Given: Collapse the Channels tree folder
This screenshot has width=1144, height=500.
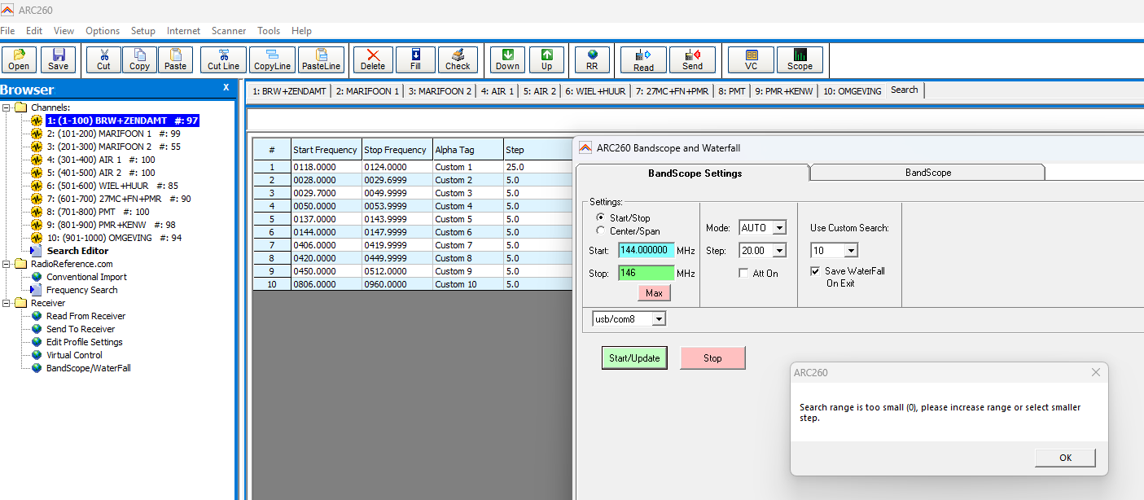Looking at the screenshot, I should click(7, 107).
